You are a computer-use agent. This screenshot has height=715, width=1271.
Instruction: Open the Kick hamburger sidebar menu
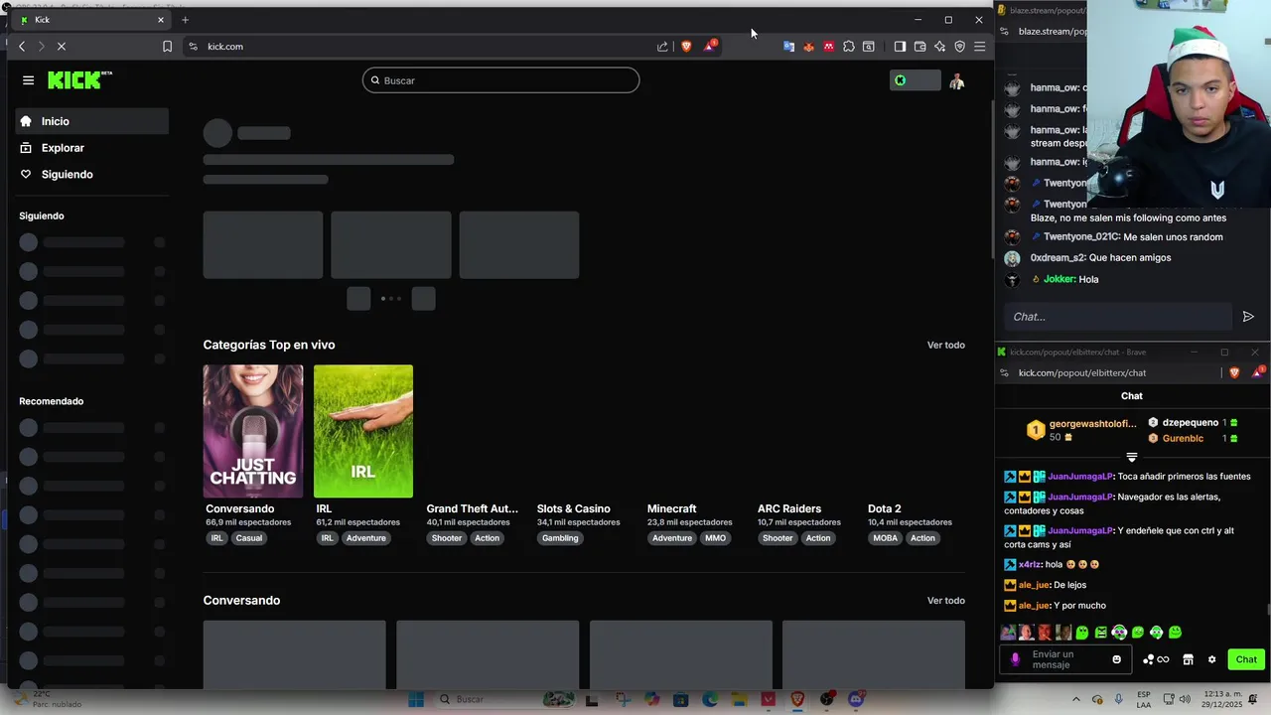[x=28, y=80]
